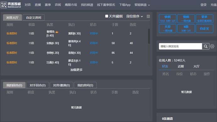Select player 李铮[6.2D]

53,53
